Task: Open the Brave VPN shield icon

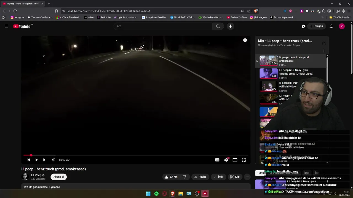Action: tap(343, 11)
